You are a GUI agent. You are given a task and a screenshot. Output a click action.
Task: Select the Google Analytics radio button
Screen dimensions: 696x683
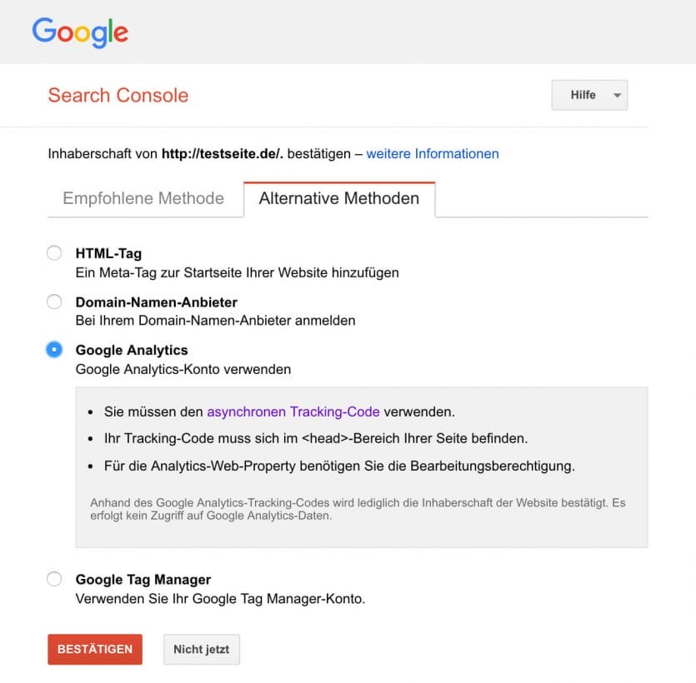tap(54, 350)
